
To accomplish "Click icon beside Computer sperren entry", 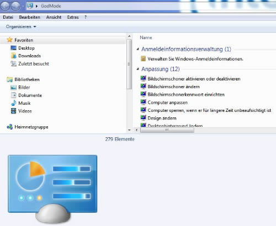I will (x=143, y=110).
